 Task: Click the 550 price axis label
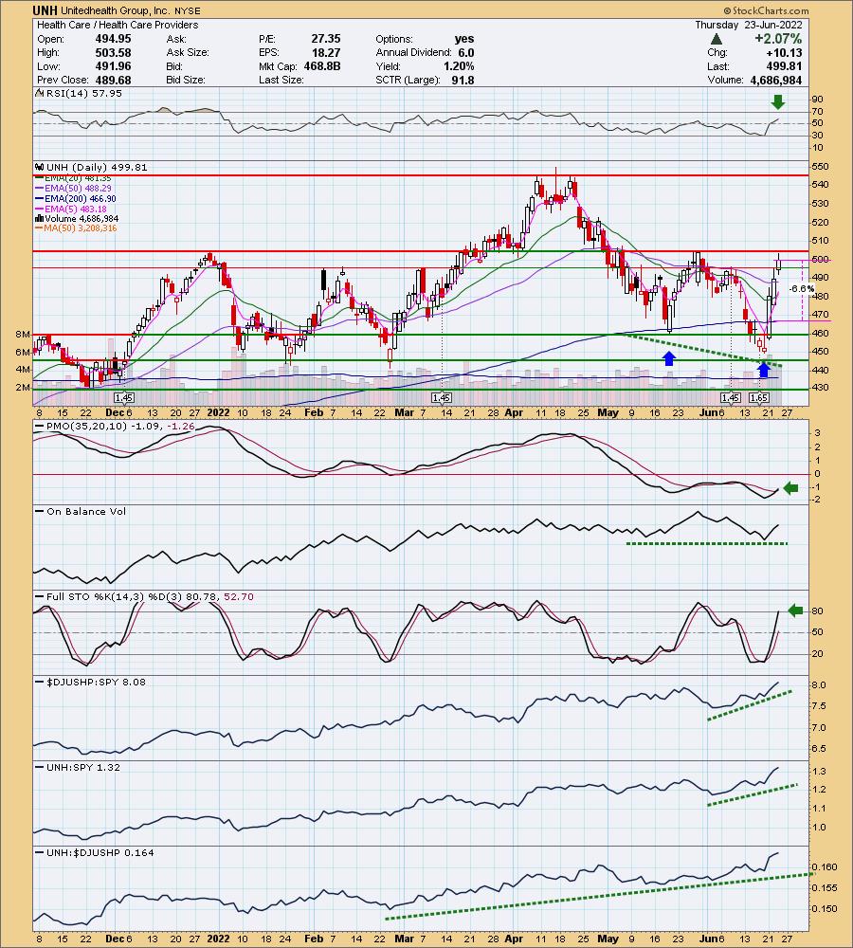coord(821,167)
